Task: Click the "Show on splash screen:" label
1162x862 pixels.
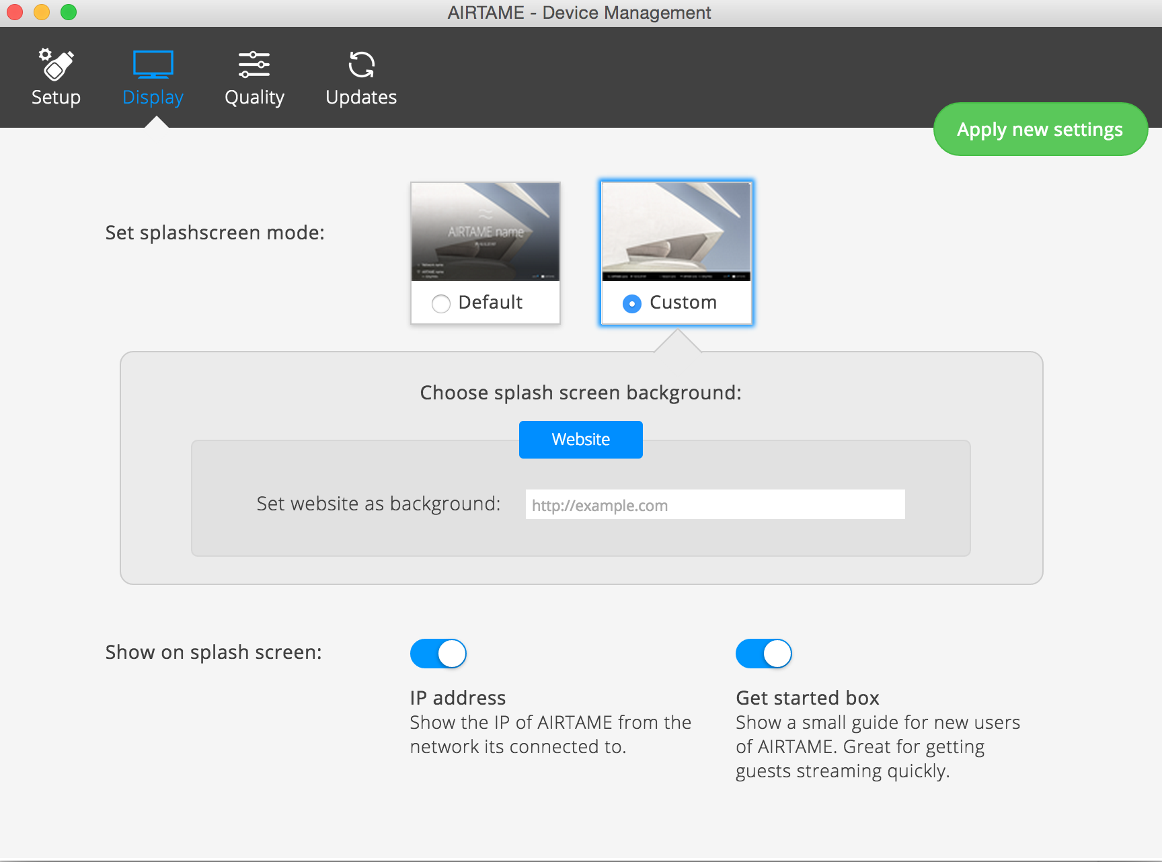Action: pos(214,652)
